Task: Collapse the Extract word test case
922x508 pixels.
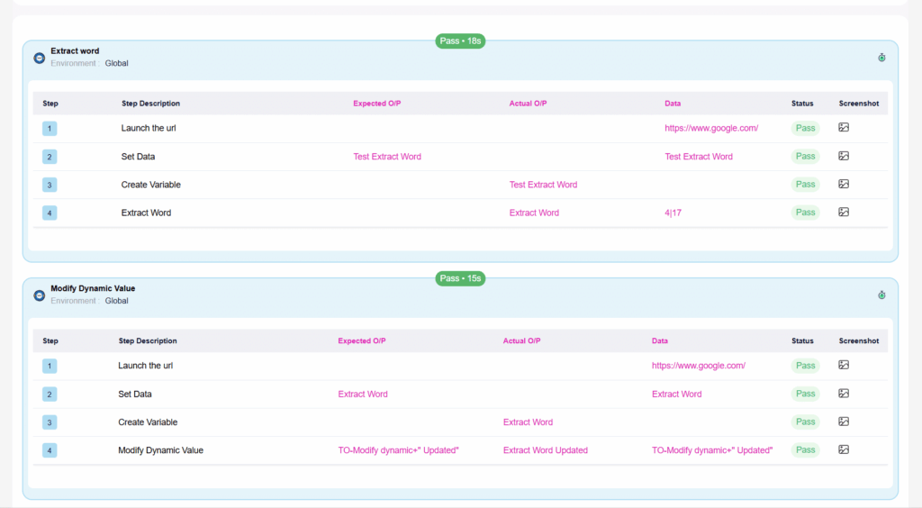Action: (40, 58)
